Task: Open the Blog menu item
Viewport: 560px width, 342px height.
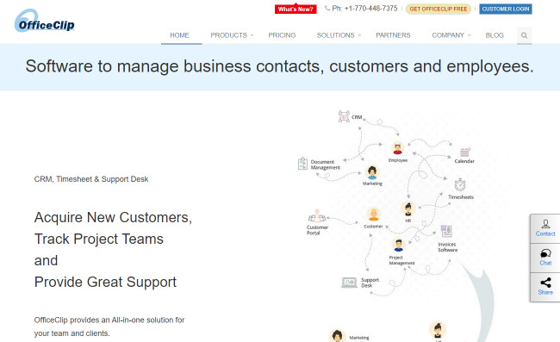Action: coord(495,35)
